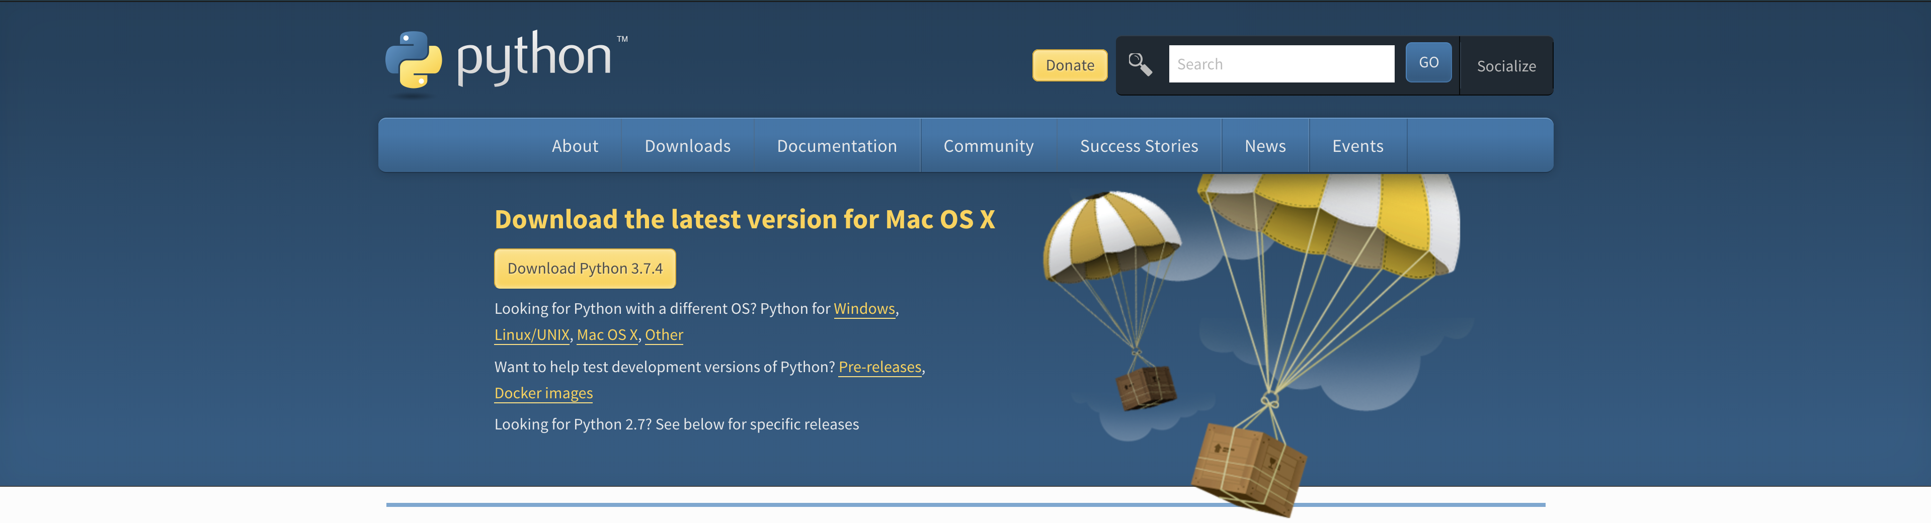Open the Socialize menu
Viewport: 1931px width, 523px height.
coord(1506,66)
